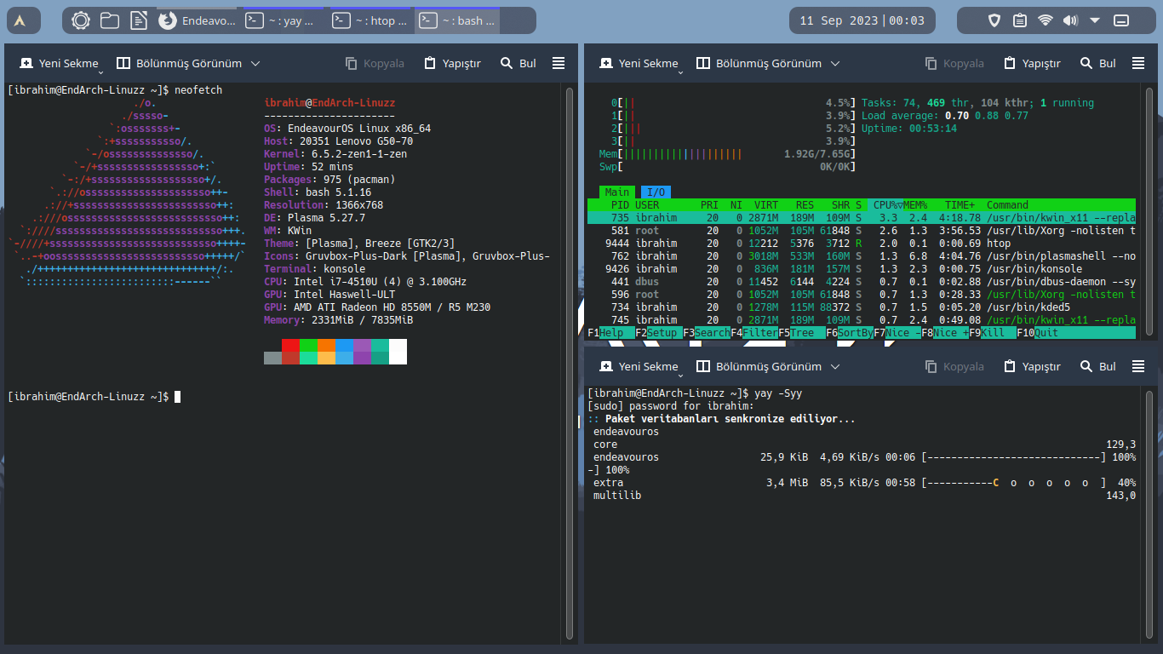Open the Wi-Fi network tray icon

coord(1045,20)
